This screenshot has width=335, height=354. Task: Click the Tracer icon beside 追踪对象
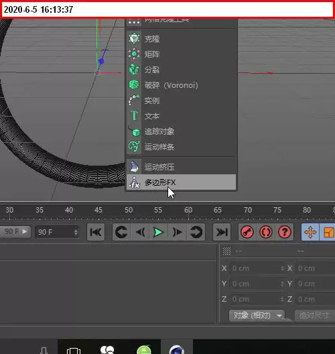[x=134, y=131]
